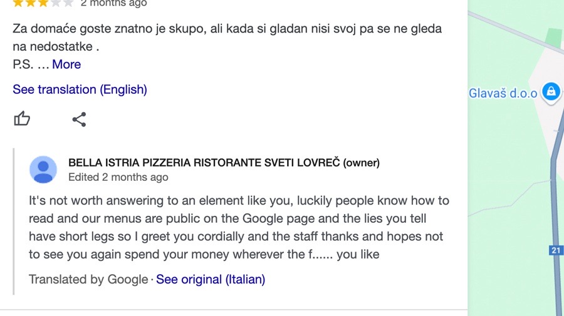The height and width of the screenshot is (316, 564).
Task: Click the Edited 2 months ago timestamp
Action: [x=118, y=177]
